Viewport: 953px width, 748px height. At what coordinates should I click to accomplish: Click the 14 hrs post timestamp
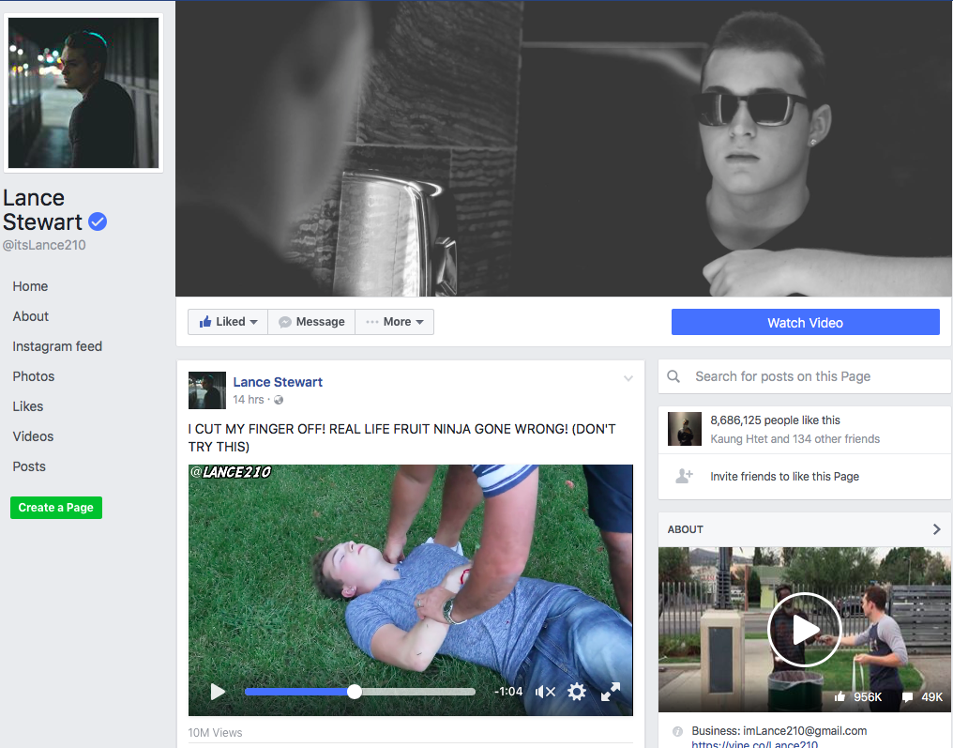(248, 400)
